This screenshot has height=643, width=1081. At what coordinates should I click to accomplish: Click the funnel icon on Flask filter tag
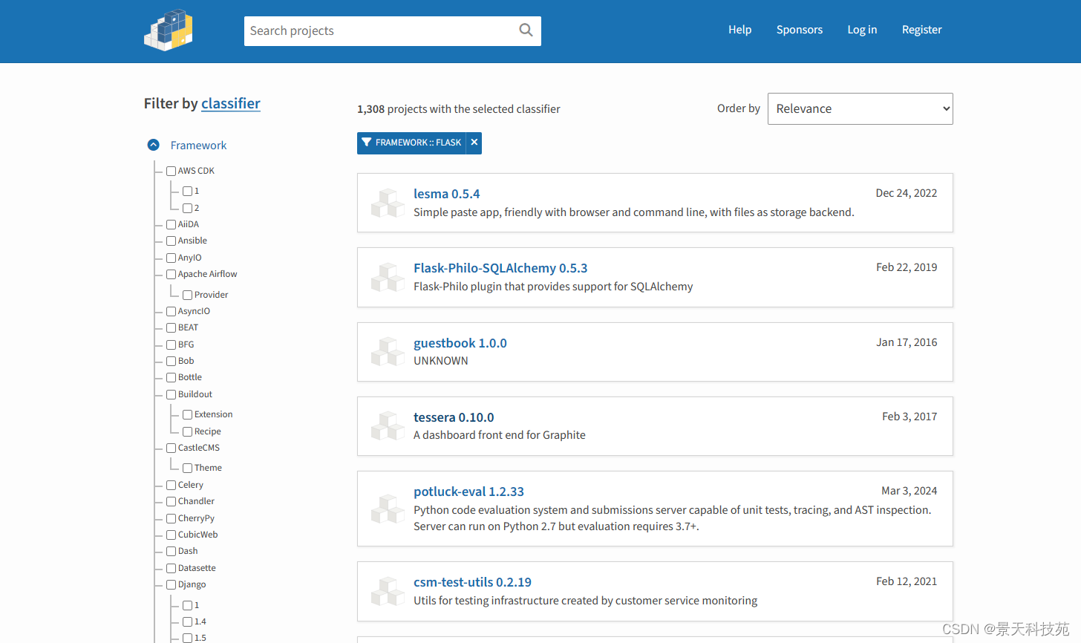pyautogui.click(x=366, y=143)
